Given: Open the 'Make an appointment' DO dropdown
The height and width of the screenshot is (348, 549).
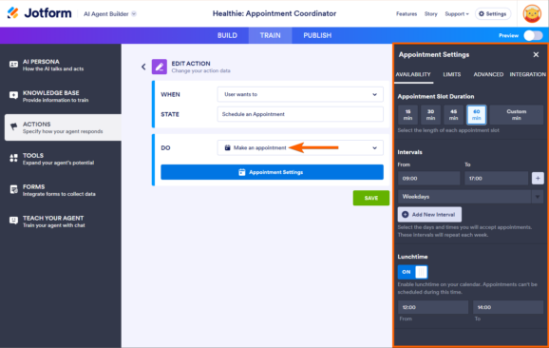Looking at the screenshot, I should (x=300, y=148).
